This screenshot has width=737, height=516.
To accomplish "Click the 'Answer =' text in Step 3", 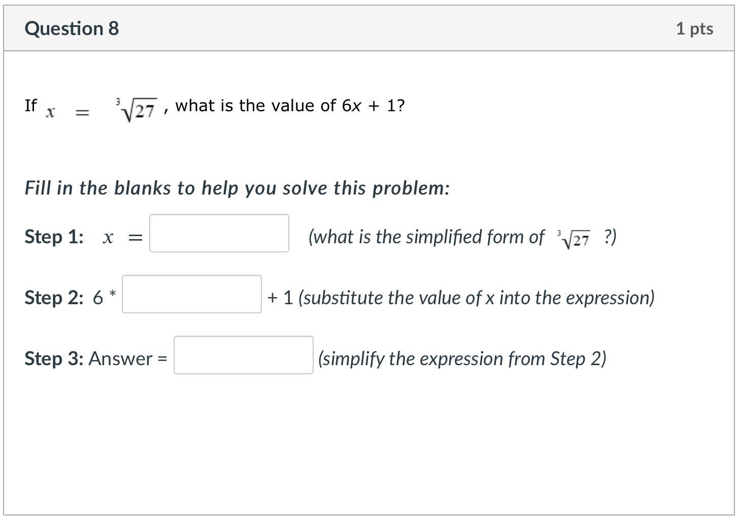I will point(128,359).
